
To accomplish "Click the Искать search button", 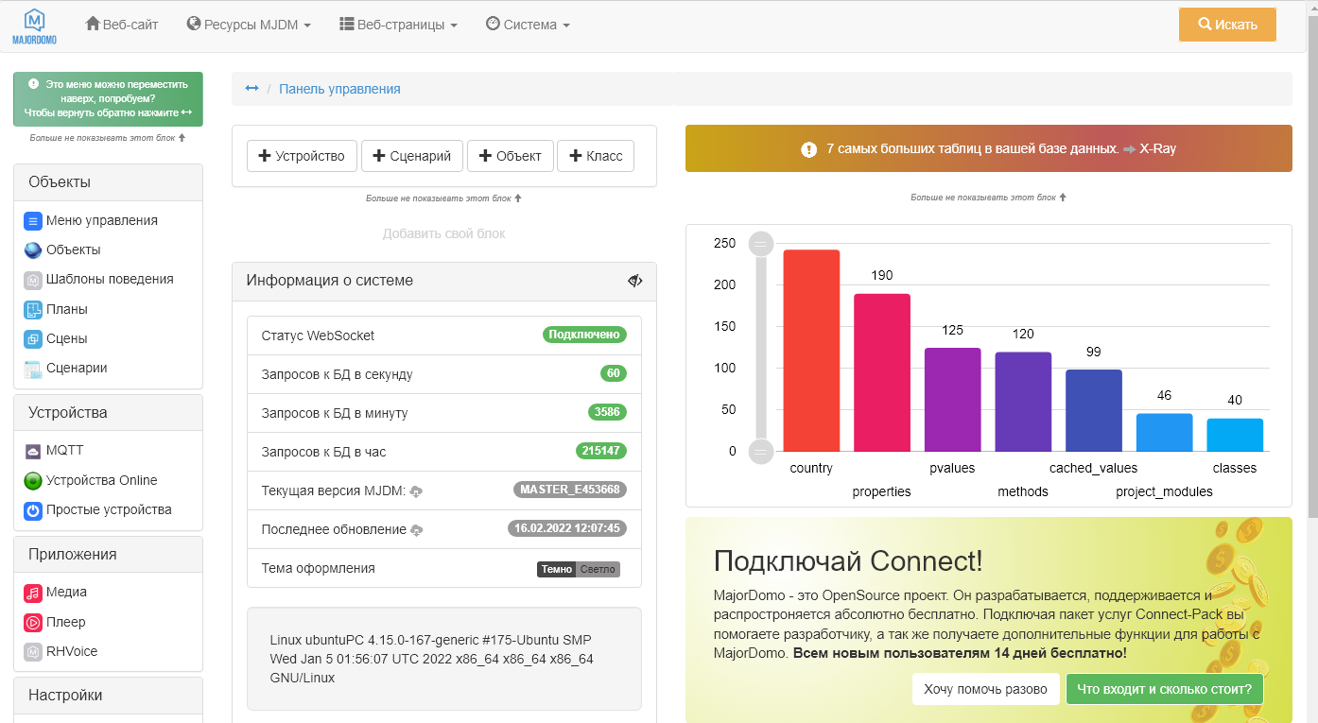I will (x=1227, y=25).
